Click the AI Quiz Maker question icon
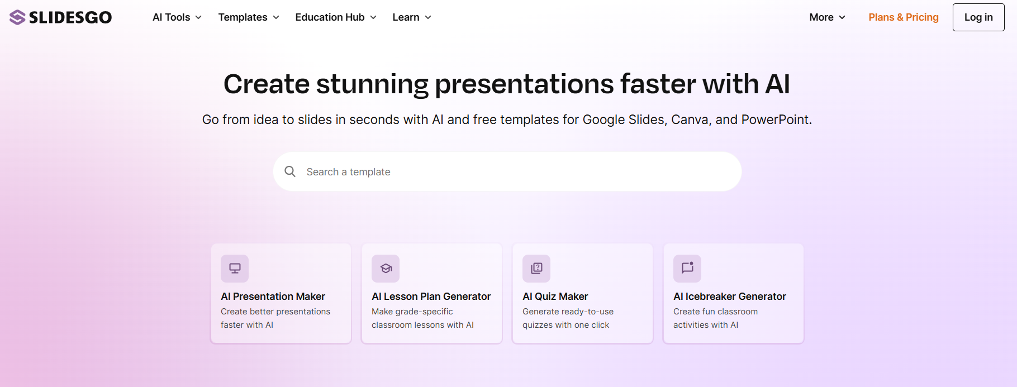Image resolution: width=1017 pixels, height=387 pixels. (x=536, y=269)
